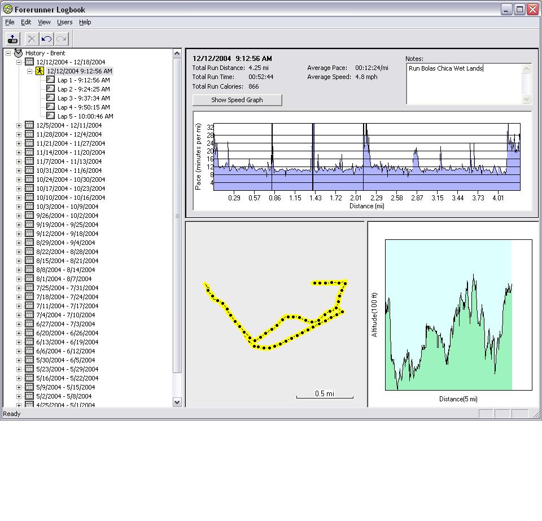Screen dimensions: 542x521
Task: Select the 7/11/2004 - 7/17/2004 week label
Action: pyautogui.click(x=67, y=306)
